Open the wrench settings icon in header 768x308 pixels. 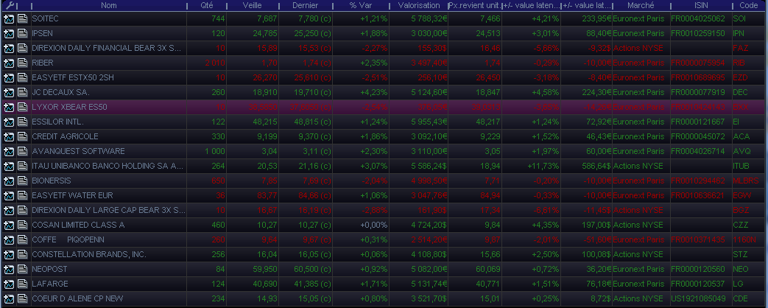10,6
